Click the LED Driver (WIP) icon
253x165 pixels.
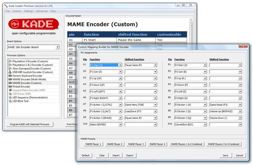10,94
